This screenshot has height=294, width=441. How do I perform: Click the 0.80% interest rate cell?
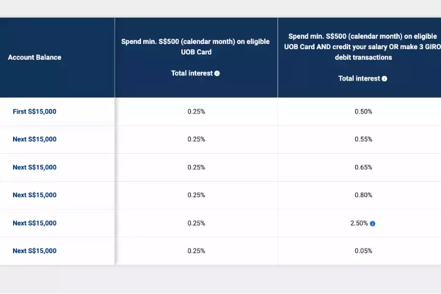[363, 195]
